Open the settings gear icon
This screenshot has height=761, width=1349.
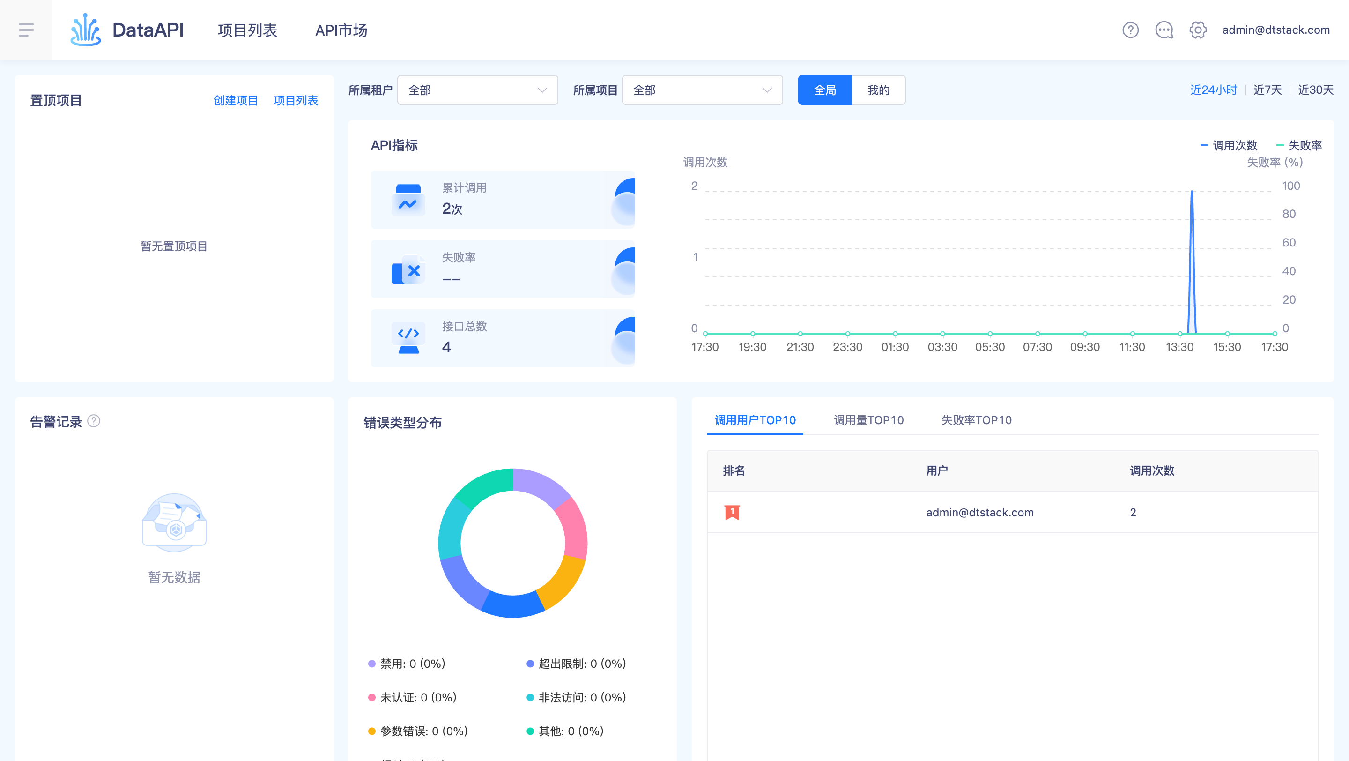click(1198, 30)
